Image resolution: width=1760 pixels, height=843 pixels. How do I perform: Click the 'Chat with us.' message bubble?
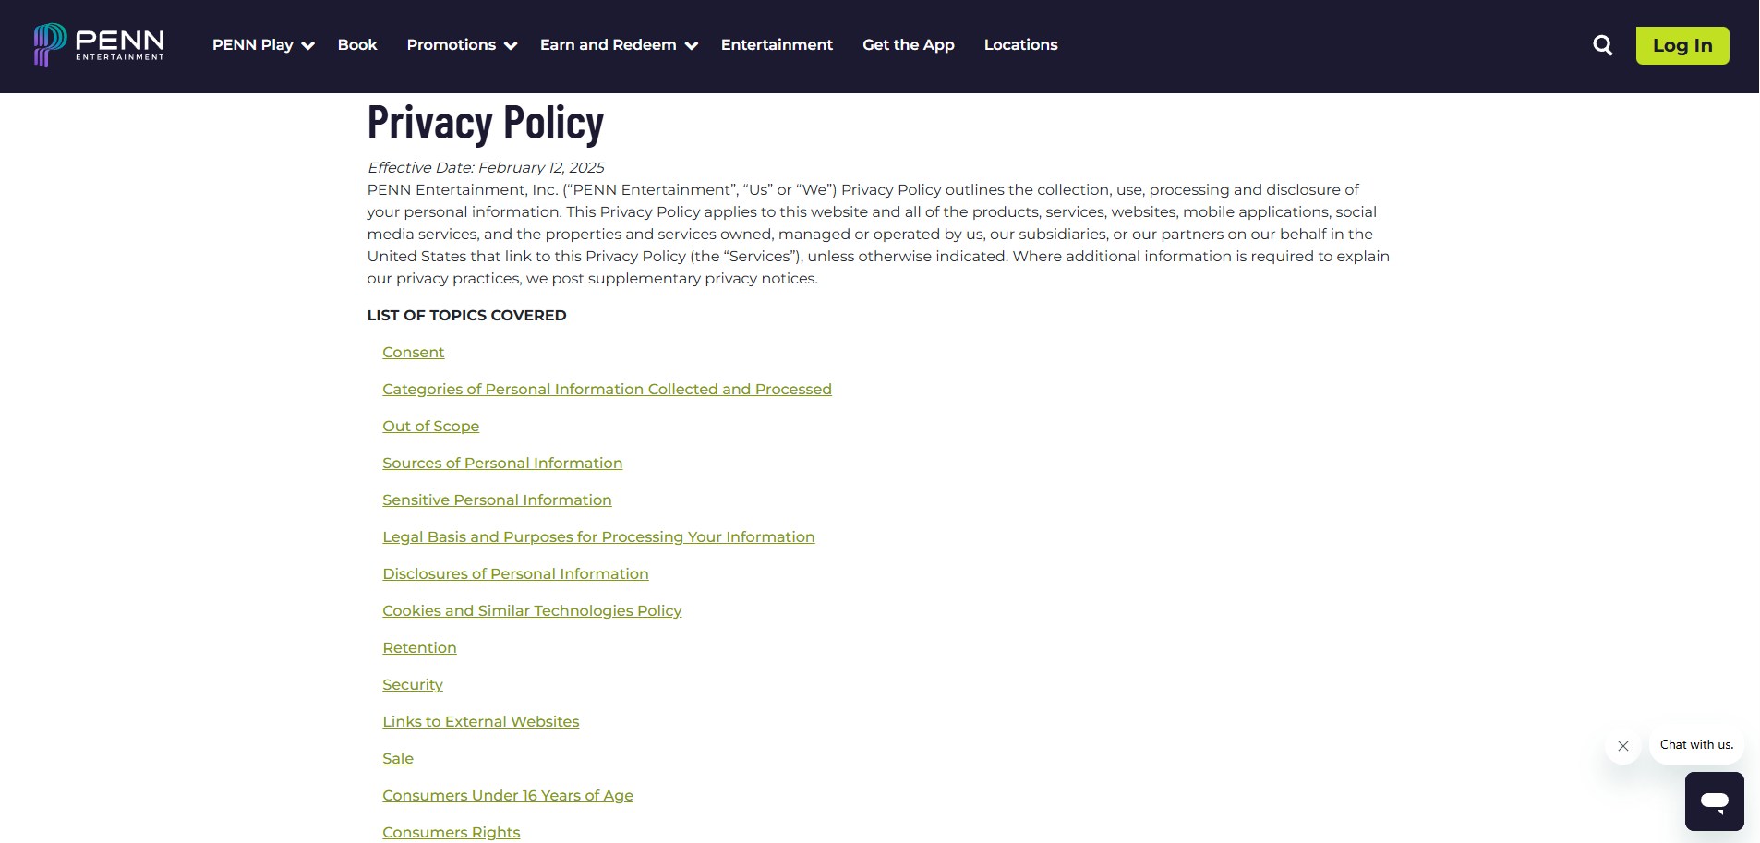[1696, 745]
